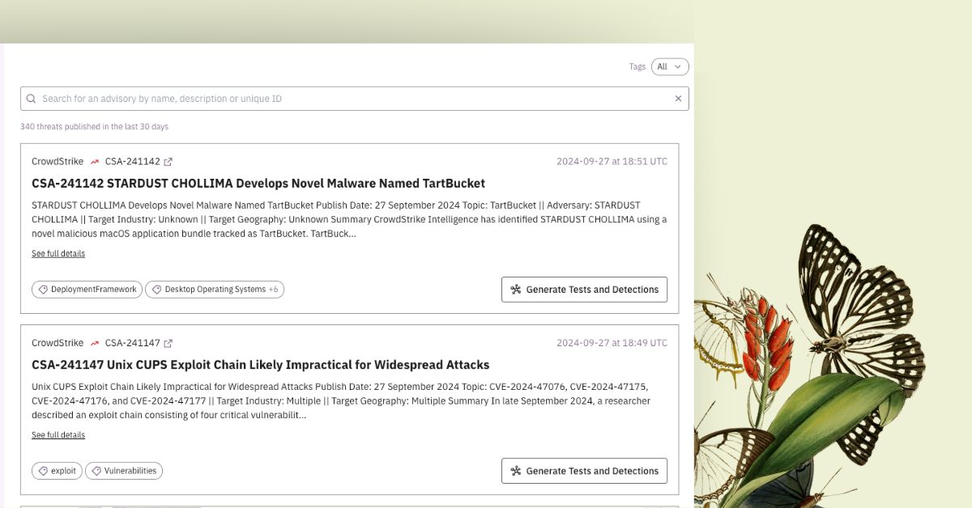972x508 pixels.
Task: Open the Unix CUPS Exploit Chain advisory title
Action: (x=261, y=365)
